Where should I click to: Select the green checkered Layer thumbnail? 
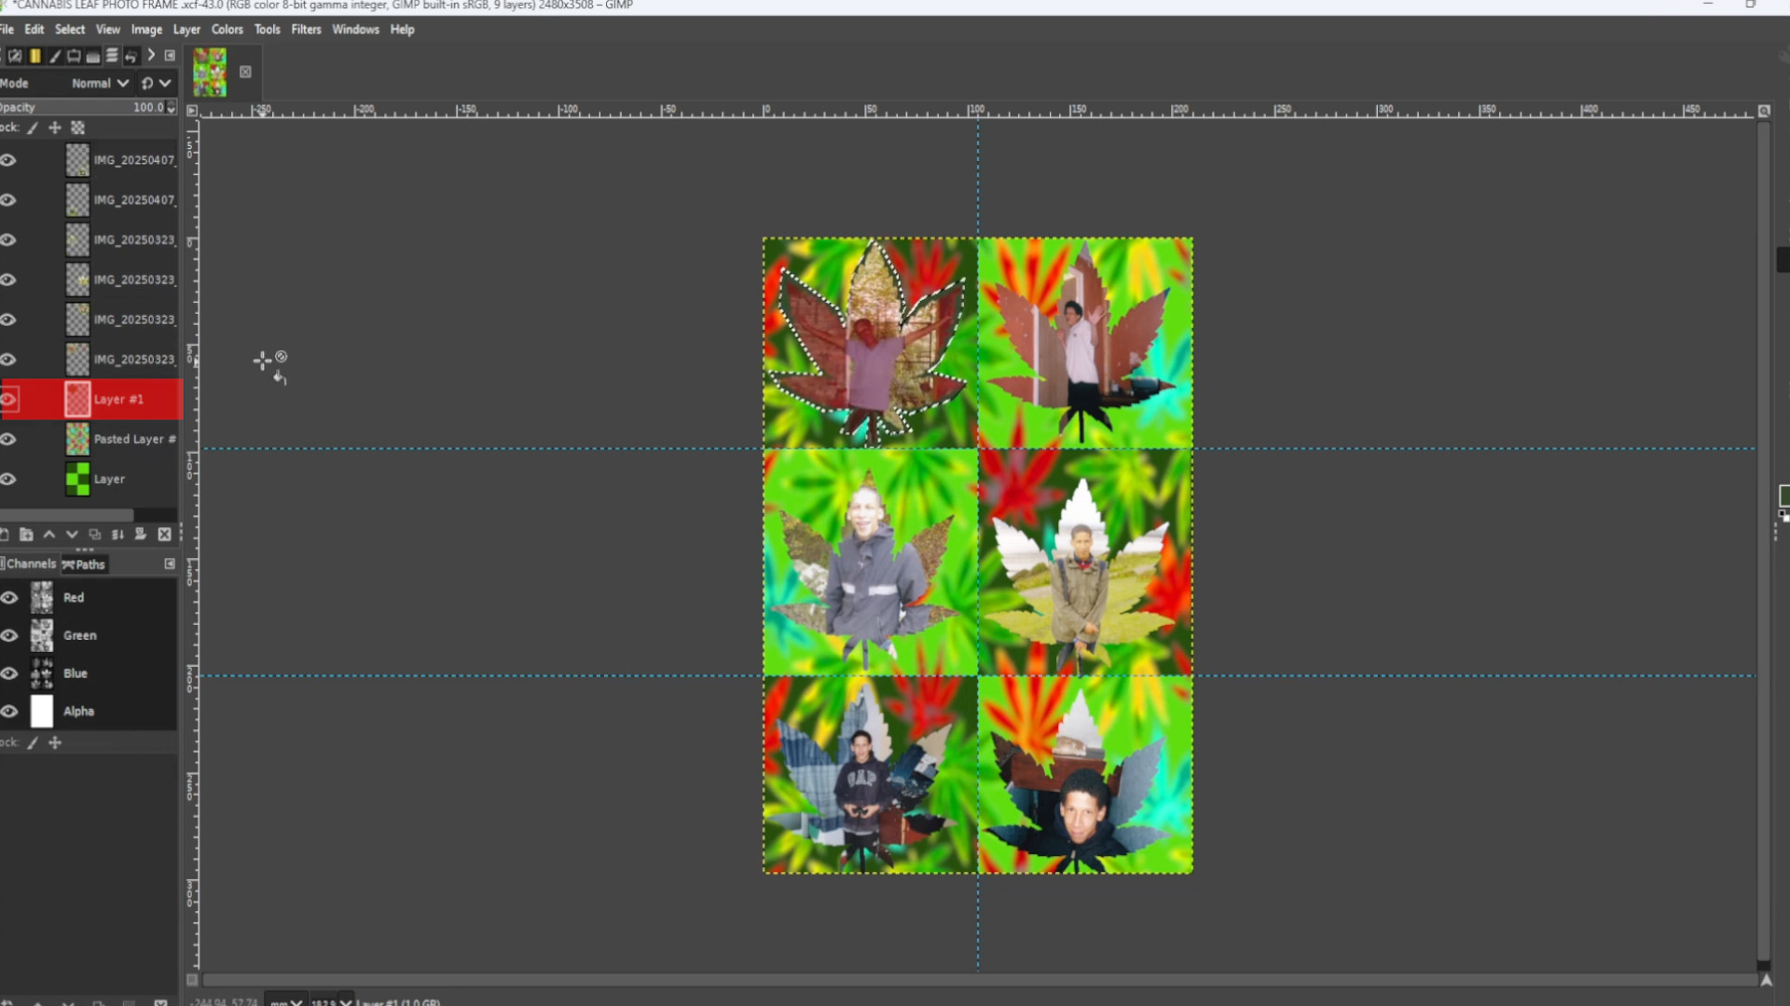77,479
